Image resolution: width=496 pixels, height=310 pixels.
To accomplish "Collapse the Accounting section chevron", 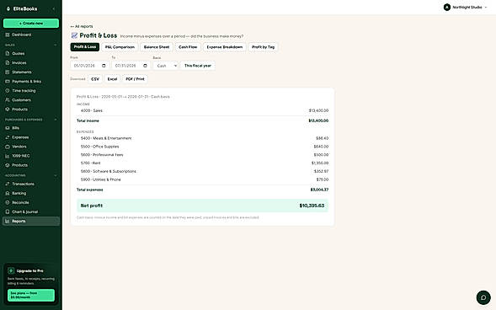I will (56, 175).
